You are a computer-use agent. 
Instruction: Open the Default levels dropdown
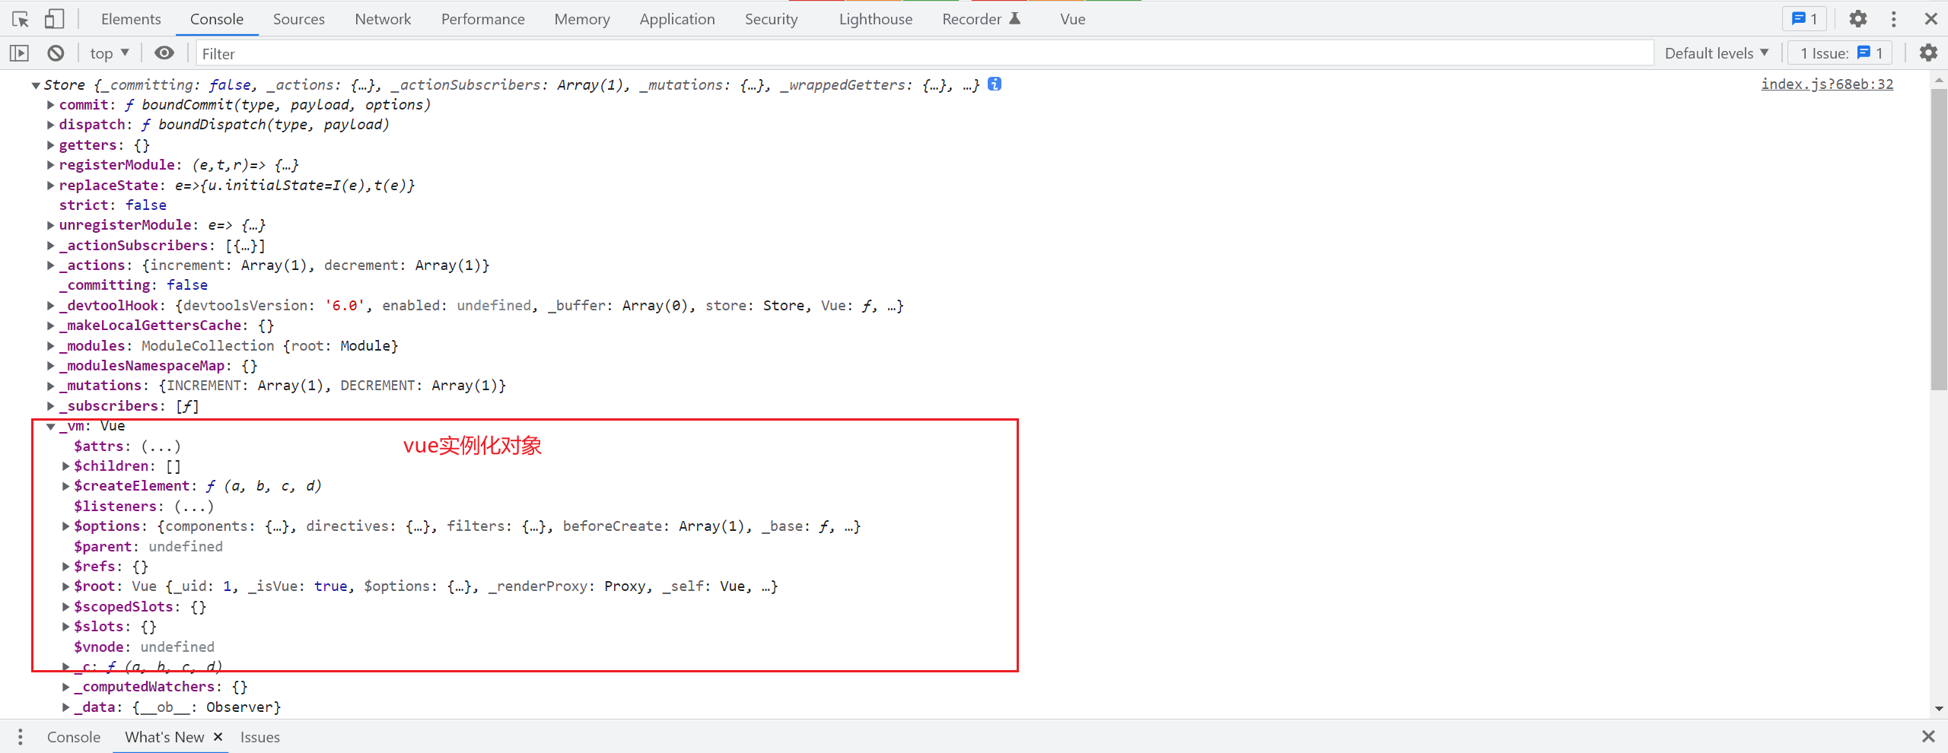pyautogui.click(x=1717, y=53)
